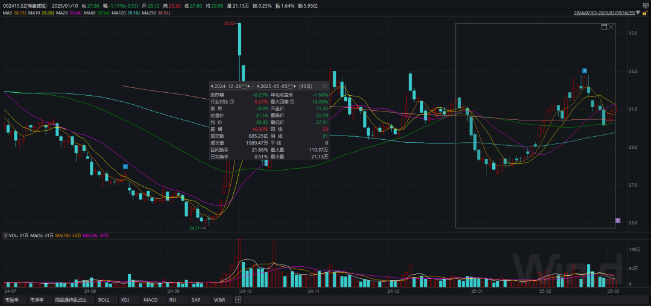The height and width of the screenshot is (306, 651).
Task: Open the start date calendar picker
Action: tap(244, 86)
